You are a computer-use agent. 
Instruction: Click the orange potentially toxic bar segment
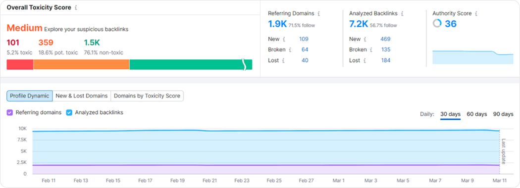(x=81, y=65)
